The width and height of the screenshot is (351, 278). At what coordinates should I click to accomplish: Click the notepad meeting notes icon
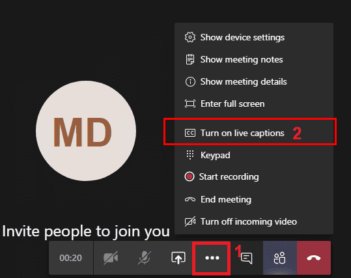(x=190, y=59)
